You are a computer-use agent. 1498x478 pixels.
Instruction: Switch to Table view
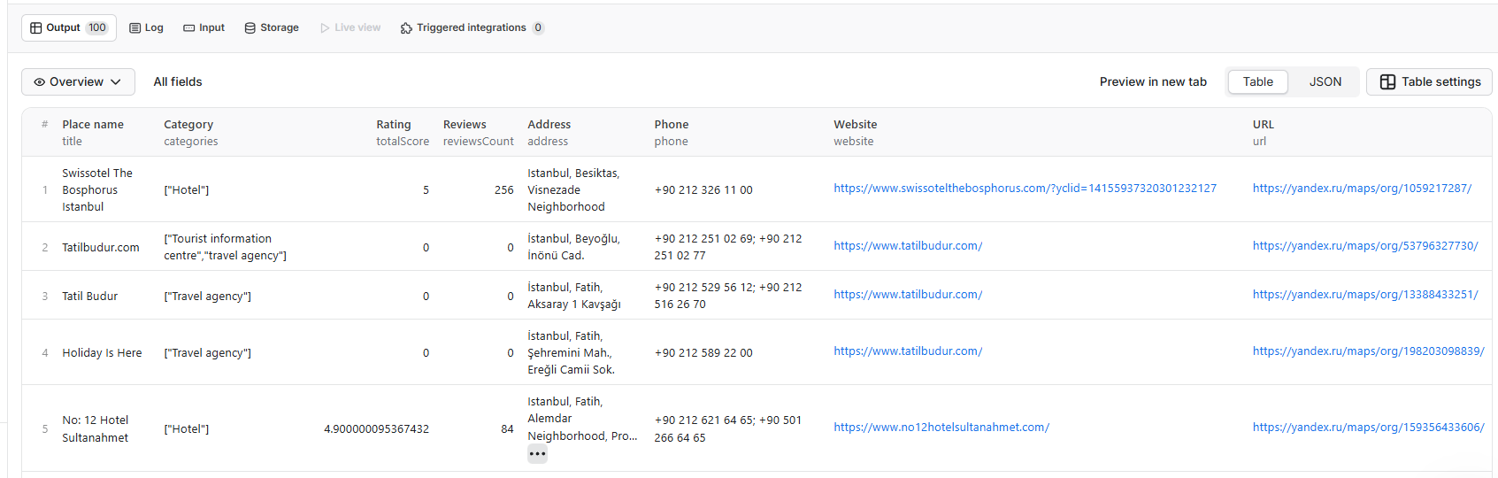point(1257,81)
